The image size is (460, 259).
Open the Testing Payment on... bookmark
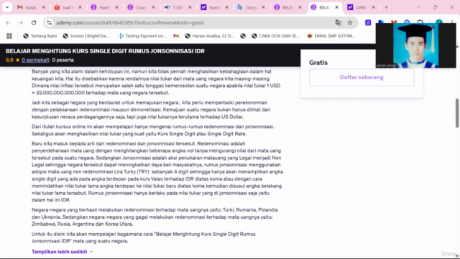[142, 36]
